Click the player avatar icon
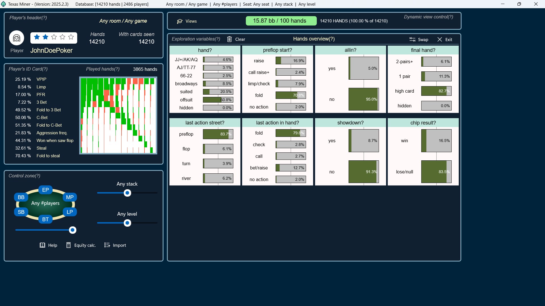Screen dimensions: 545x306 tap(16, 38)
